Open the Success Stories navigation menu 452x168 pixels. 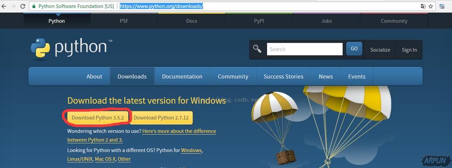pyautogui.click(x=283, y=76)
